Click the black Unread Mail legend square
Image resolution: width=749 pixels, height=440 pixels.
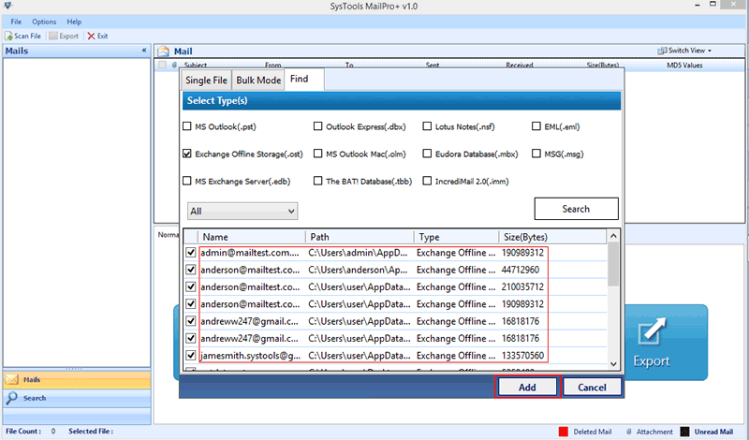click(684, 432)
